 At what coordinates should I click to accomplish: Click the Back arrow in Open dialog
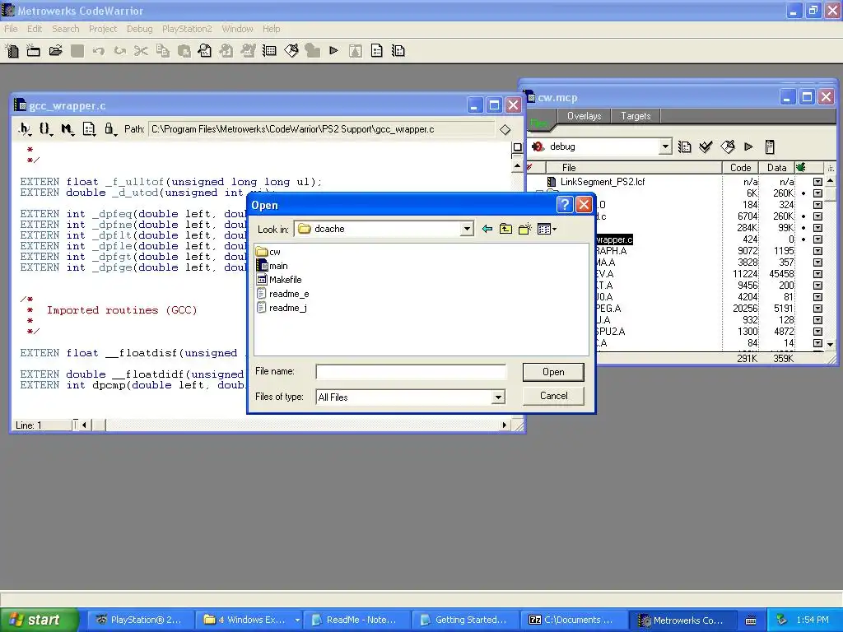487,229
